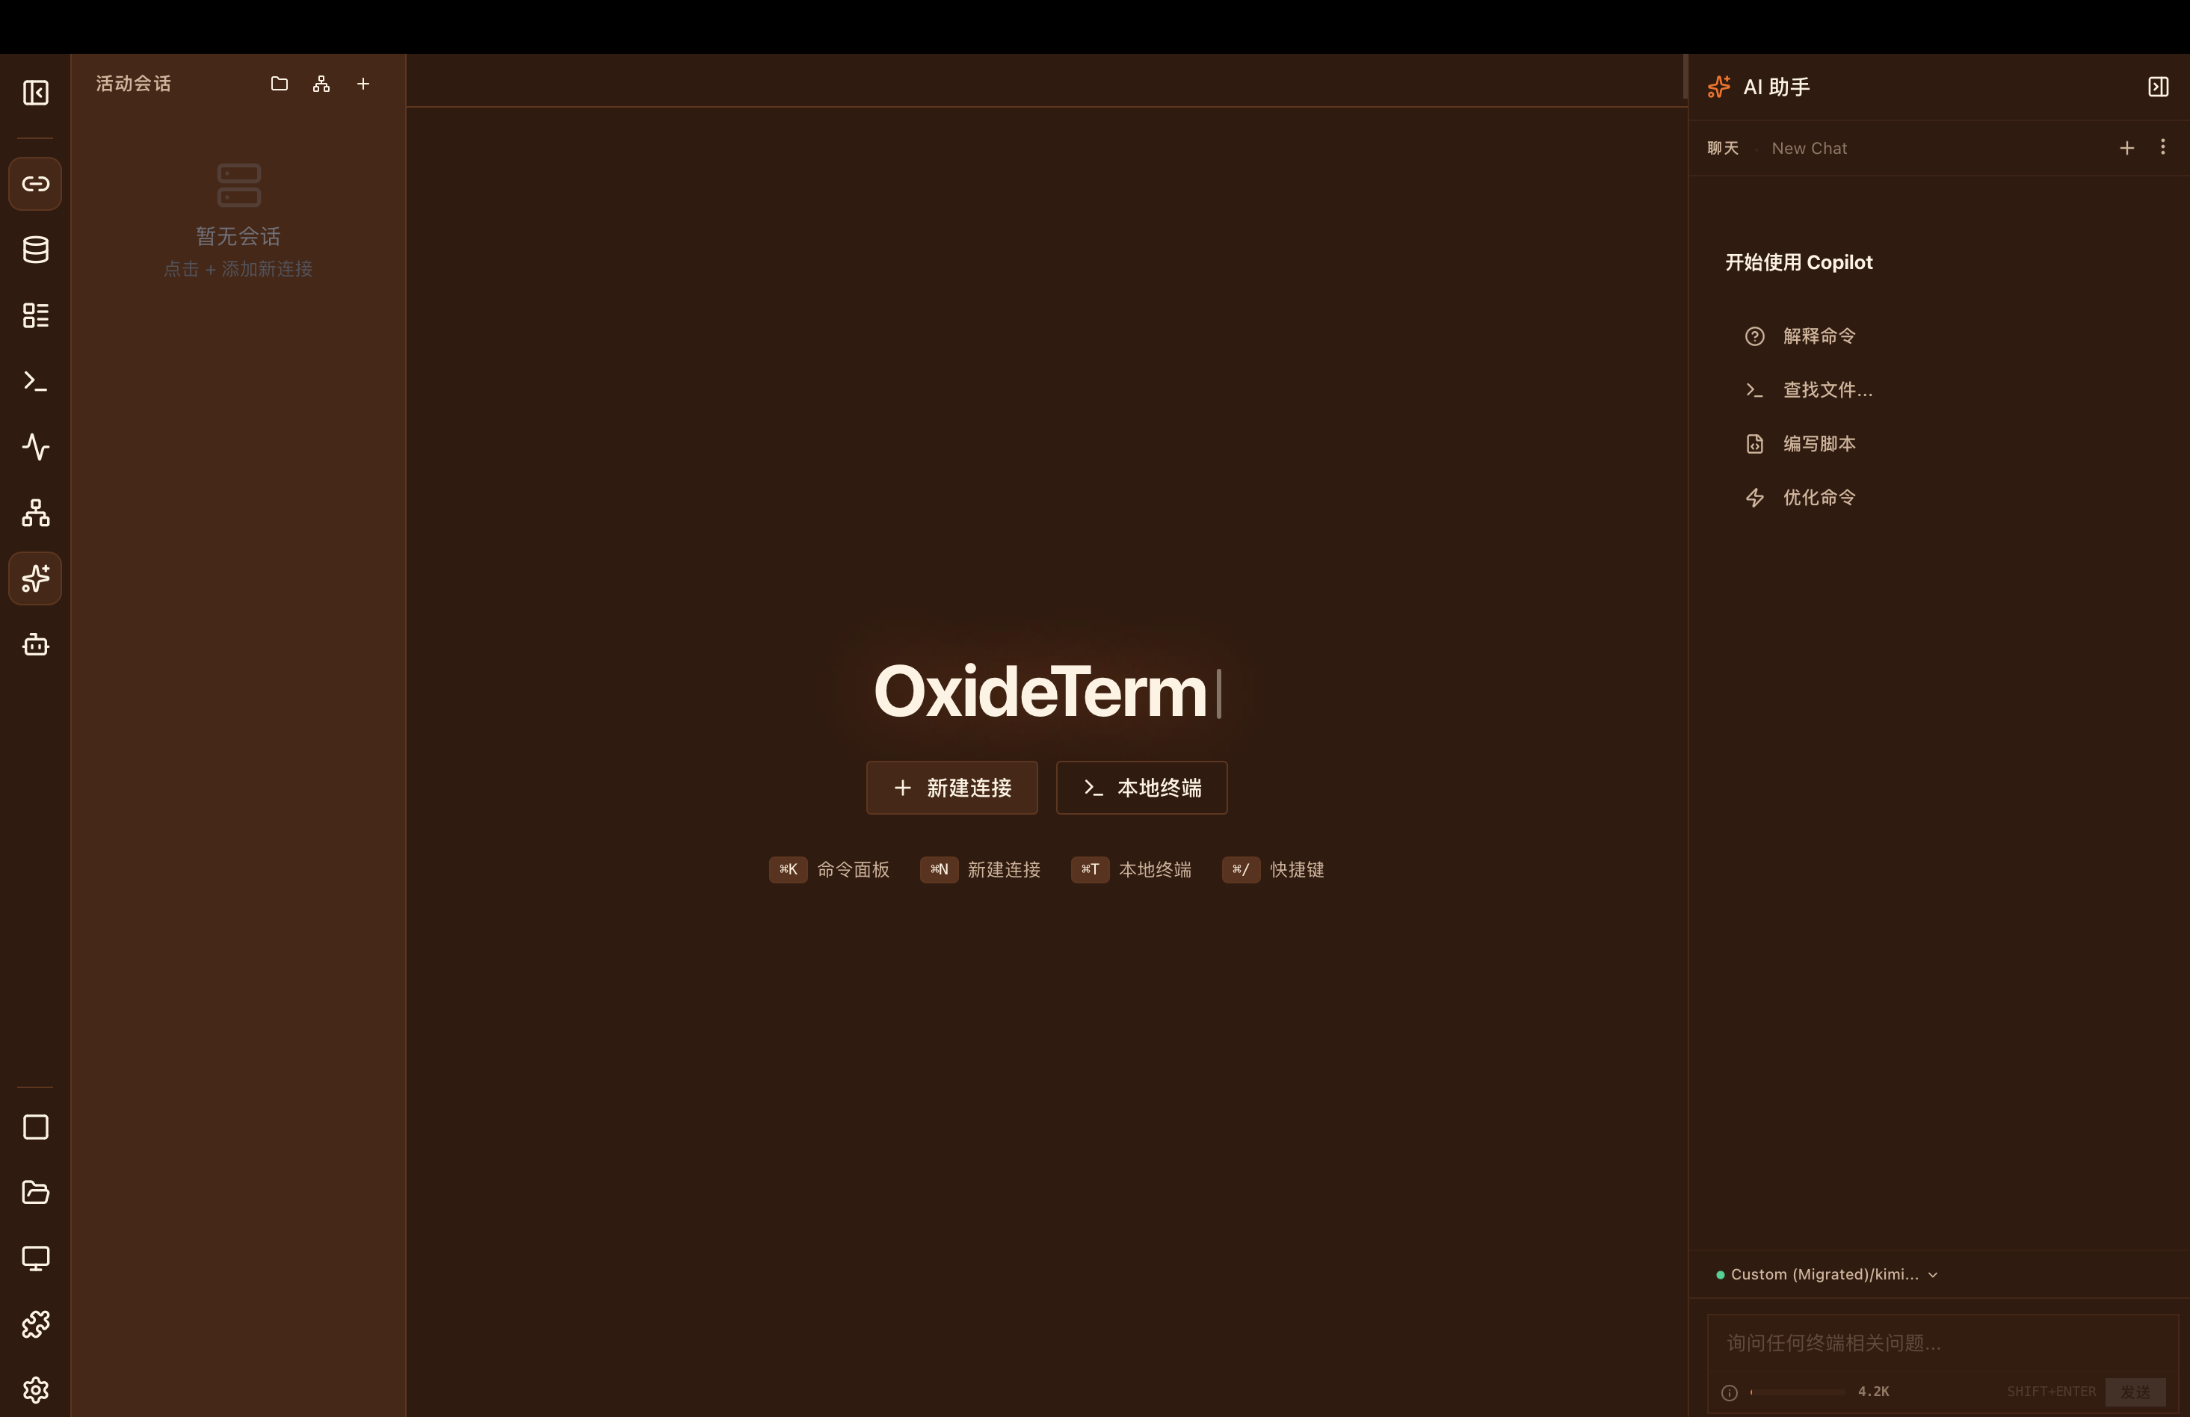Collapse the left sidebar using top icon
The width and height of the screenshot is (2190, 1417).
pos(35,92)
